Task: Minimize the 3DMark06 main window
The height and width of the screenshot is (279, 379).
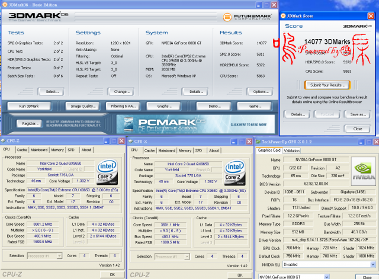Action: pyautogui.click(x=259, y=5)
